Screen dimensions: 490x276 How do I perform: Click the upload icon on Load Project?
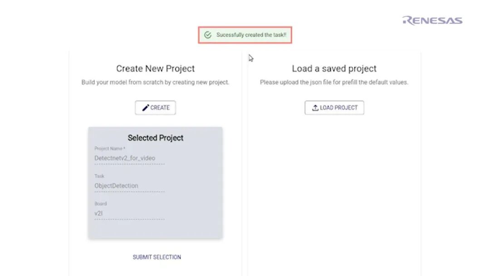[x=315, y=108]
